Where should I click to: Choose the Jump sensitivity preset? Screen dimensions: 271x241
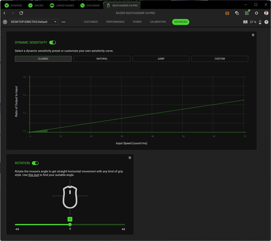tap(161, 59)
